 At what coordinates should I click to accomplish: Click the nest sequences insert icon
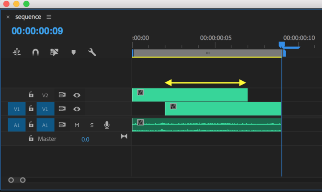(x=17, y=52)
